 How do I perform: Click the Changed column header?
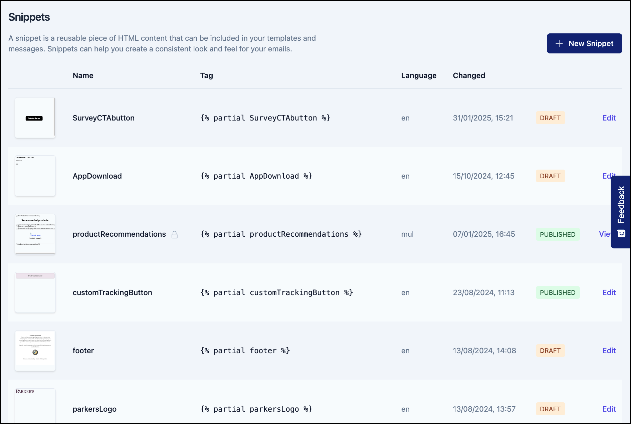tap(469, 75)
